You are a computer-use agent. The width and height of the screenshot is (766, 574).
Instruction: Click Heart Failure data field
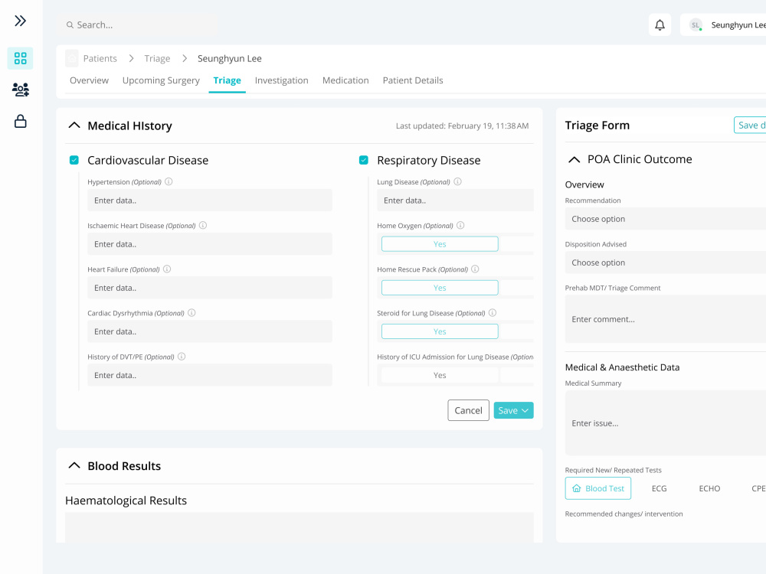tap(210, 288)
